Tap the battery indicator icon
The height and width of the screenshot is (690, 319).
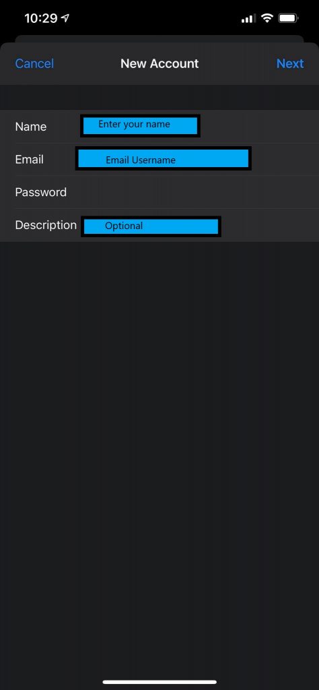click(289, 18)
